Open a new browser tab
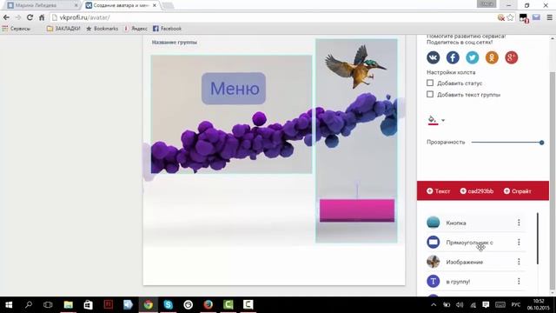 [168, 5]
